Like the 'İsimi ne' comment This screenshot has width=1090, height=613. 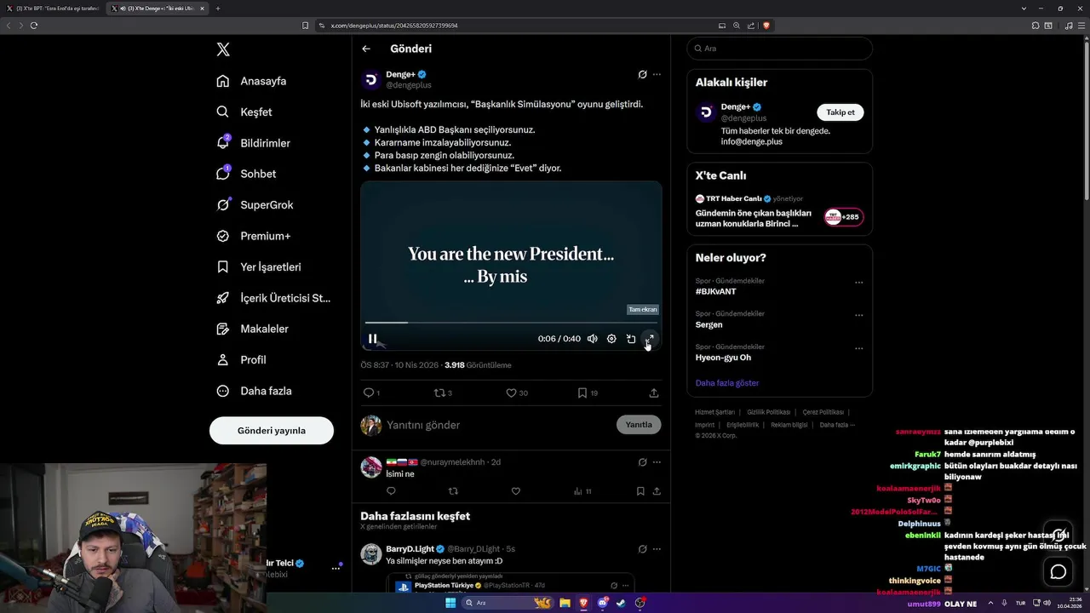point(515,491)
